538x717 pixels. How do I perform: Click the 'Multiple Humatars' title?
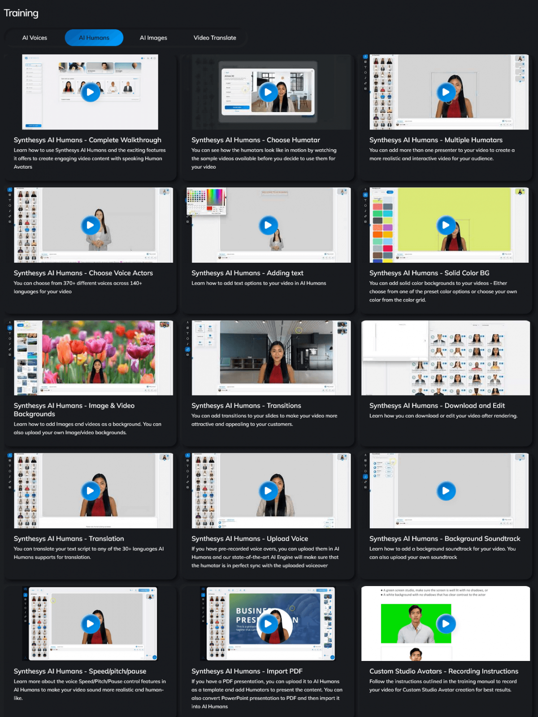(436, 140)
